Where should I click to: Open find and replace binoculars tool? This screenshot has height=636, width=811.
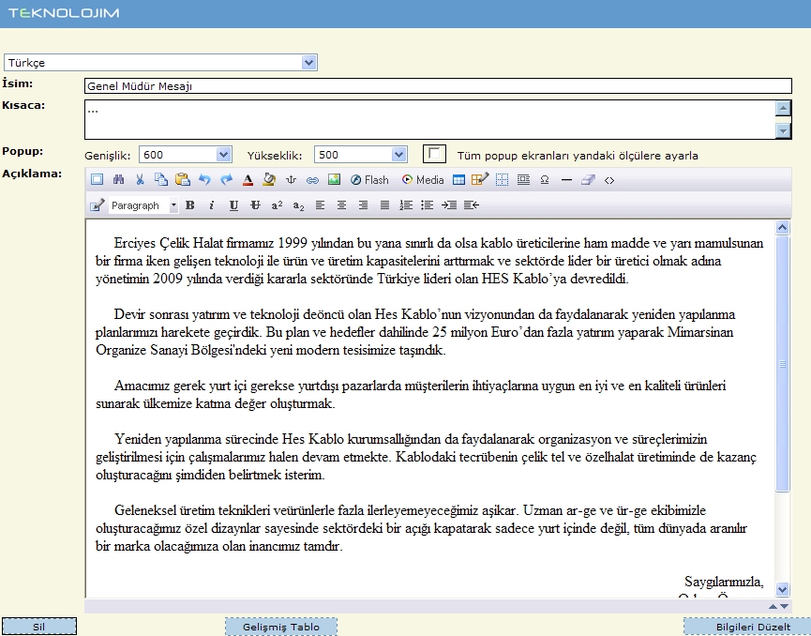pyautogui.click(x=118, y=179)
